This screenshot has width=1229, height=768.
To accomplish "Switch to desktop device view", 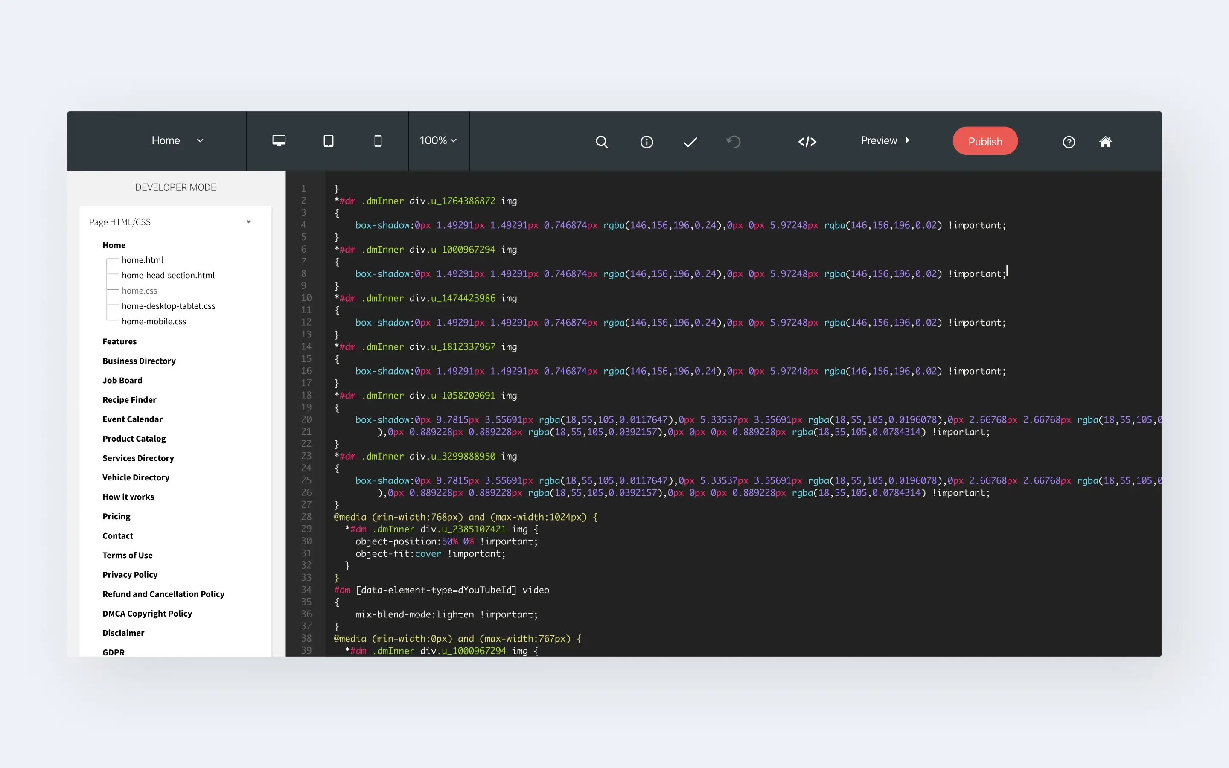I will coord(279,141).
